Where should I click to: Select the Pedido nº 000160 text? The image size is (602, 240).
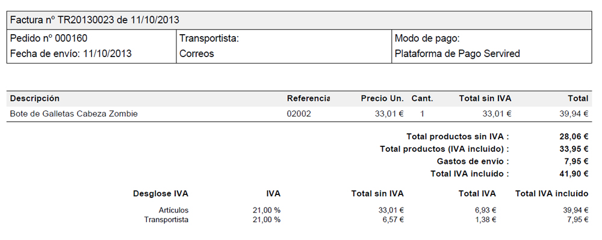49,38
